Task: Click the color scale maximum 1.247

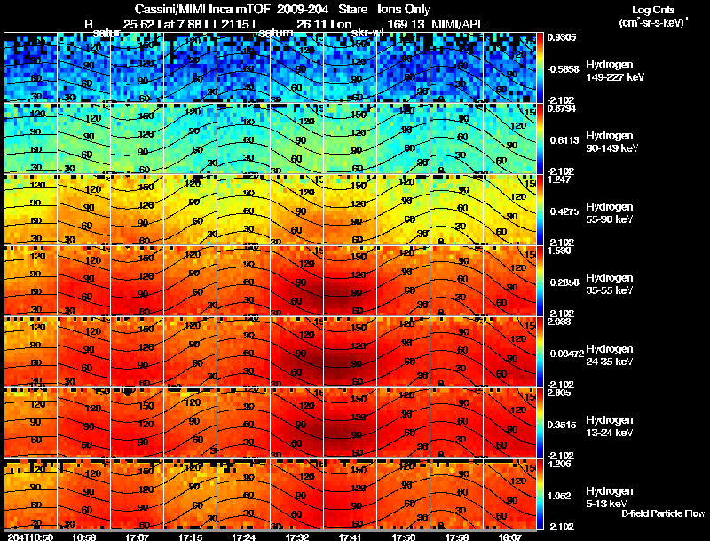Action: tap(559, 179)
